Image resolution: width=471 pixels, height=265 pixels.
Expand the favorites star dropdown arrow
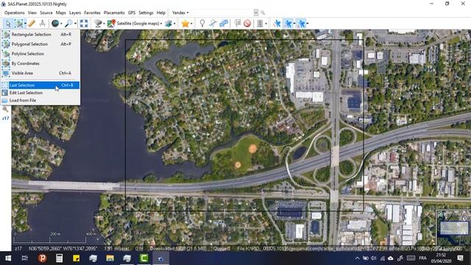pos(191,24)
